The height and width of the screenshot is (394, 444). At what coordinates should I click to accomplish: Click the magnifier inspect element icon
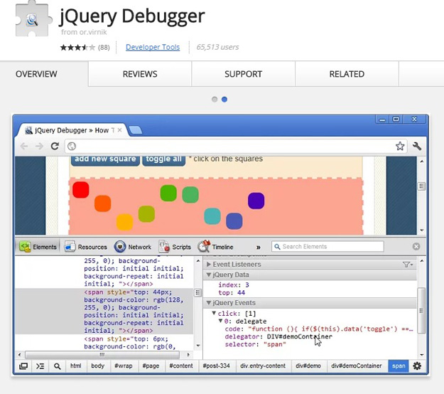(57, 366)
